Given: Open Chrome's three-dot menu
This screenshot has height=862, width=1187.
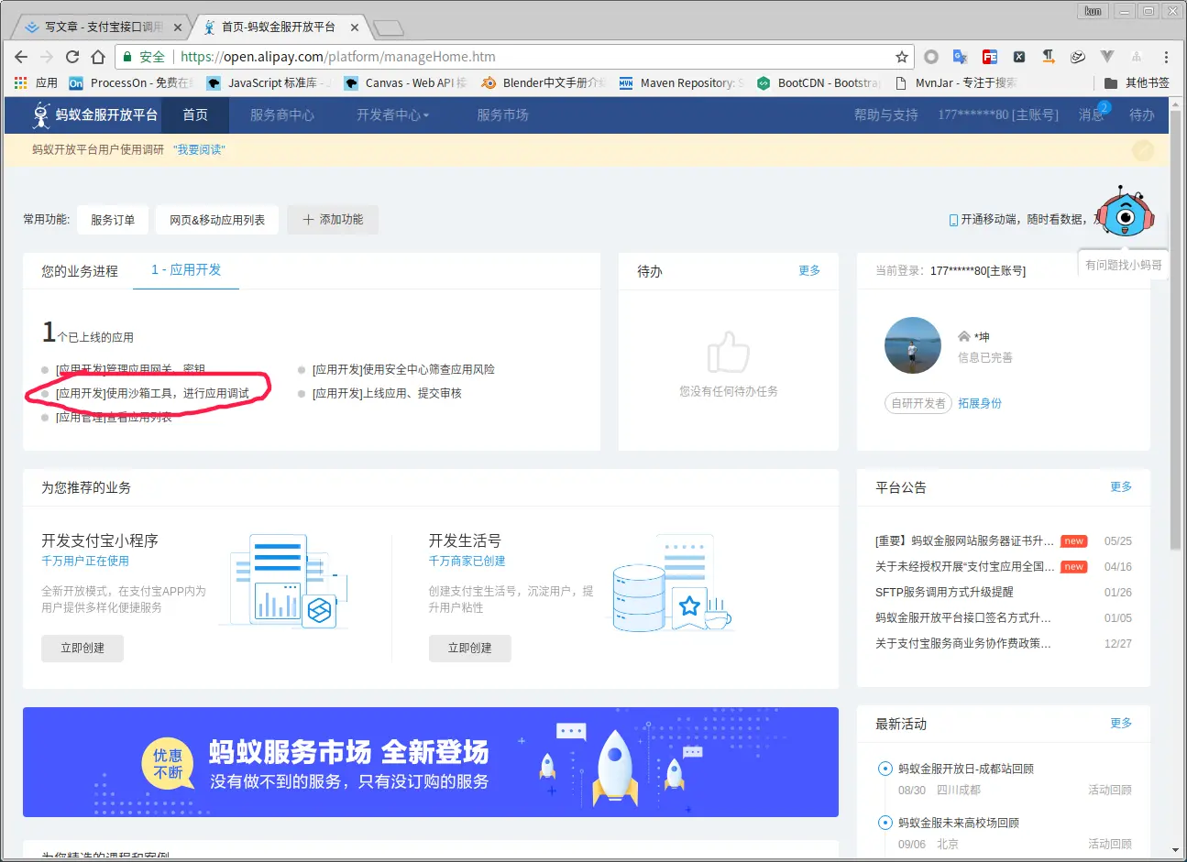Looking at the screenshot, I should (1166, 57).
